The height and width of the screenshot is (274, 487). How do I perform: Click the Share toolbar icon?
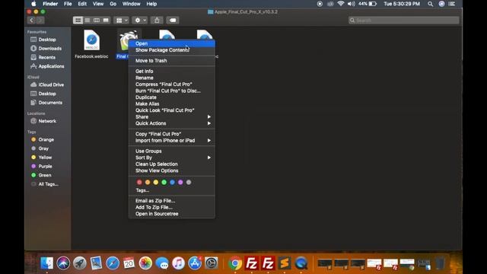(157, 21)
